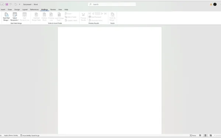
Task: Open the Insert Merge Field dropdown
Action: 59,17
